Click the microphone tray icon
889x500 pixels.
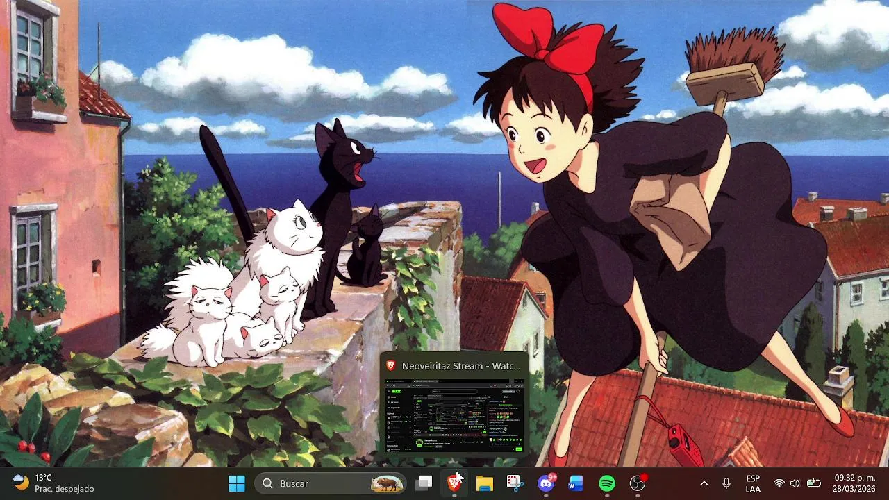click(726, 483)
